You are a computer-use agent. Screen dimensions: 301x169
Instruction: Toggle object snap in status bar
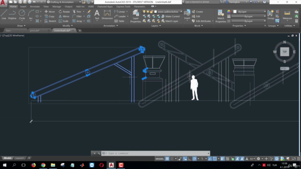(x=215, y=159)
